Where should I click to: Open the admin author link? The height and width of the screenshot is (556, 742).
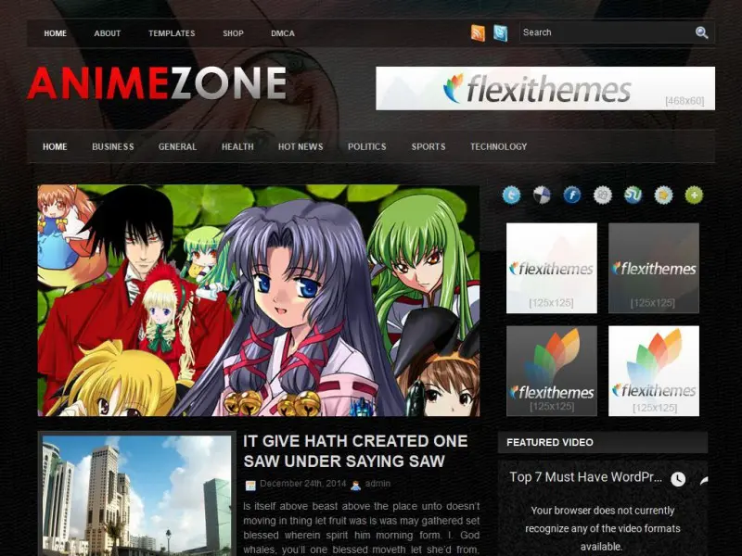coord(377,484)
